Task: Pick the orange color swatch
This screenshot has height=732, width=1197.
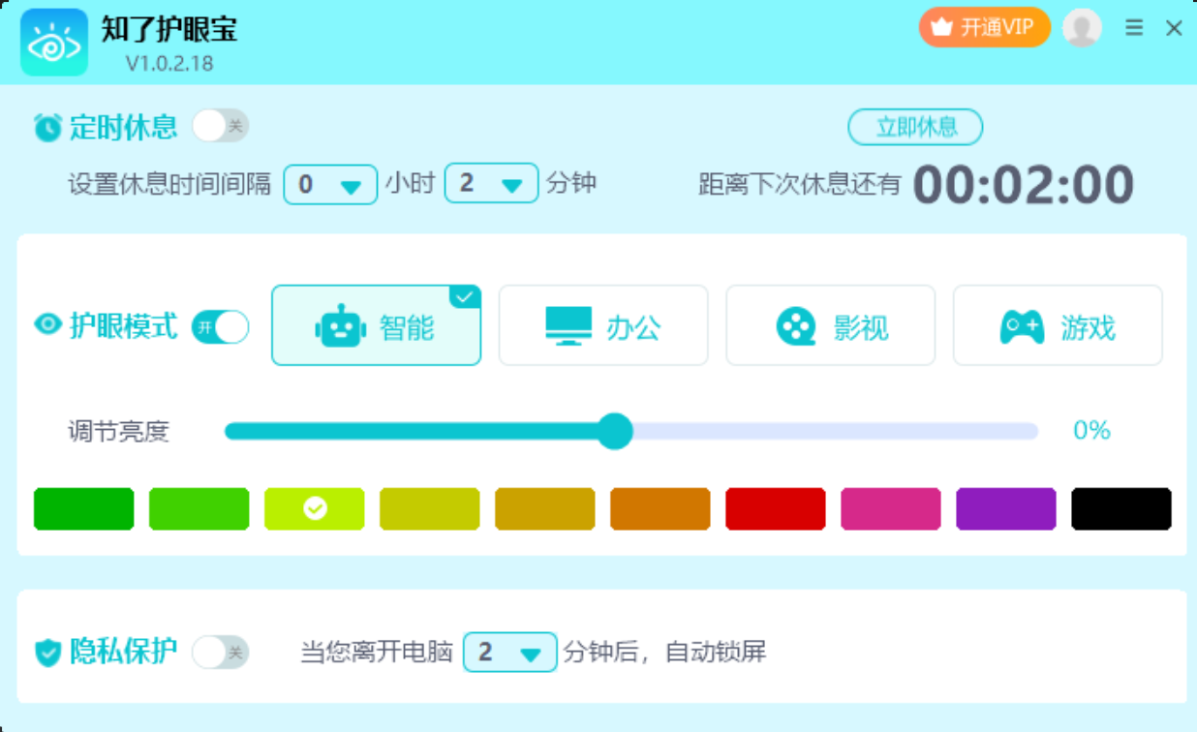Action: tap(660, 509)
